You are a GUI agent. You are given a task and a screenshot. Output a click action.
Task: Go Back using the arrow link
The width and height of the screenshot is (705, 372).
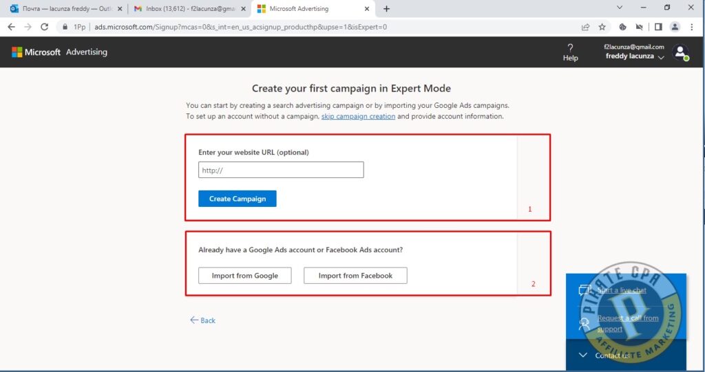(x=203, y=320)
